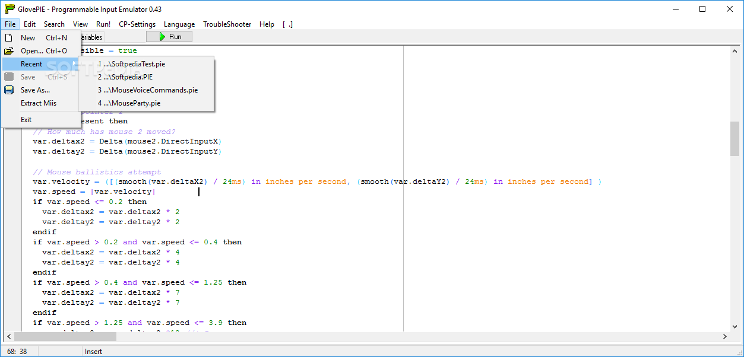Click the horizontal scrollbar thumb
Screen dimensions: 744x357
coord(67,336)
